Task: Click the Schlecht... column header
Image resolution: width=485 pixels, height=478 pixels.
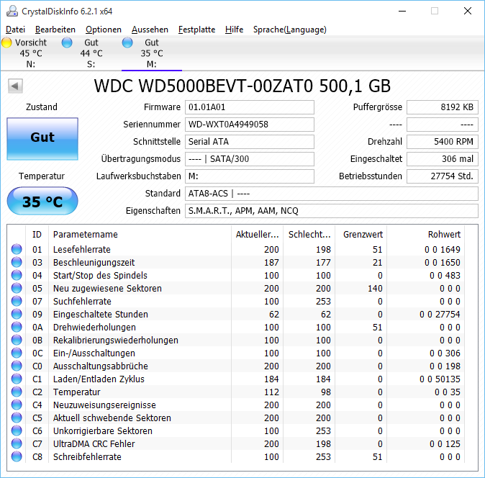Action: (x=309, y=234)
